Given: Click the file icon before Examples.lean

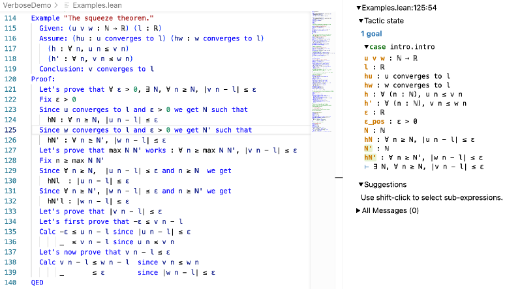Looking at the screenshot, I should click(x=67, y=5).
